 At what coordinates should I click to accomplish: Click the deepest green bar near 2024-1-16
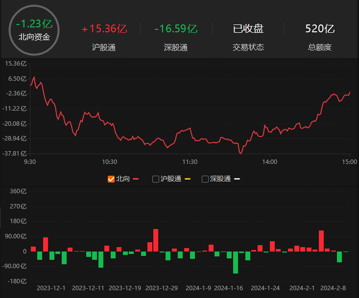236,263
